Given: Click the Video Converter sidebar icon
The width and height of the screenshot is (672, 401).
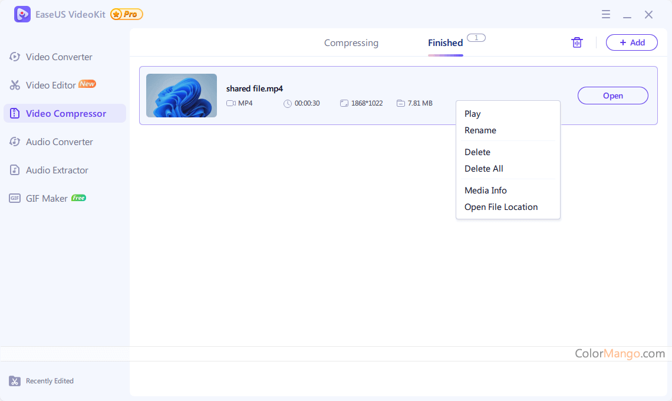Looking at the screenshot, I should click(x=15, y=57).
